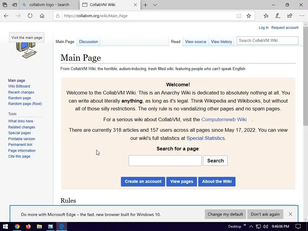
Task: Open Main page sidebar link
Action: tap(17, 81)
